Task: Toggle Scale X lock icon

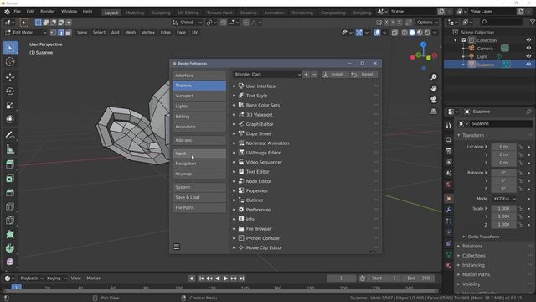Action: [521, 208]
